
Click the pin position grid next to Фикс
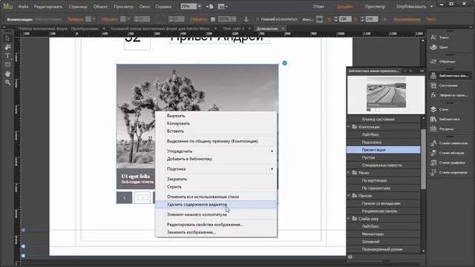319,19
